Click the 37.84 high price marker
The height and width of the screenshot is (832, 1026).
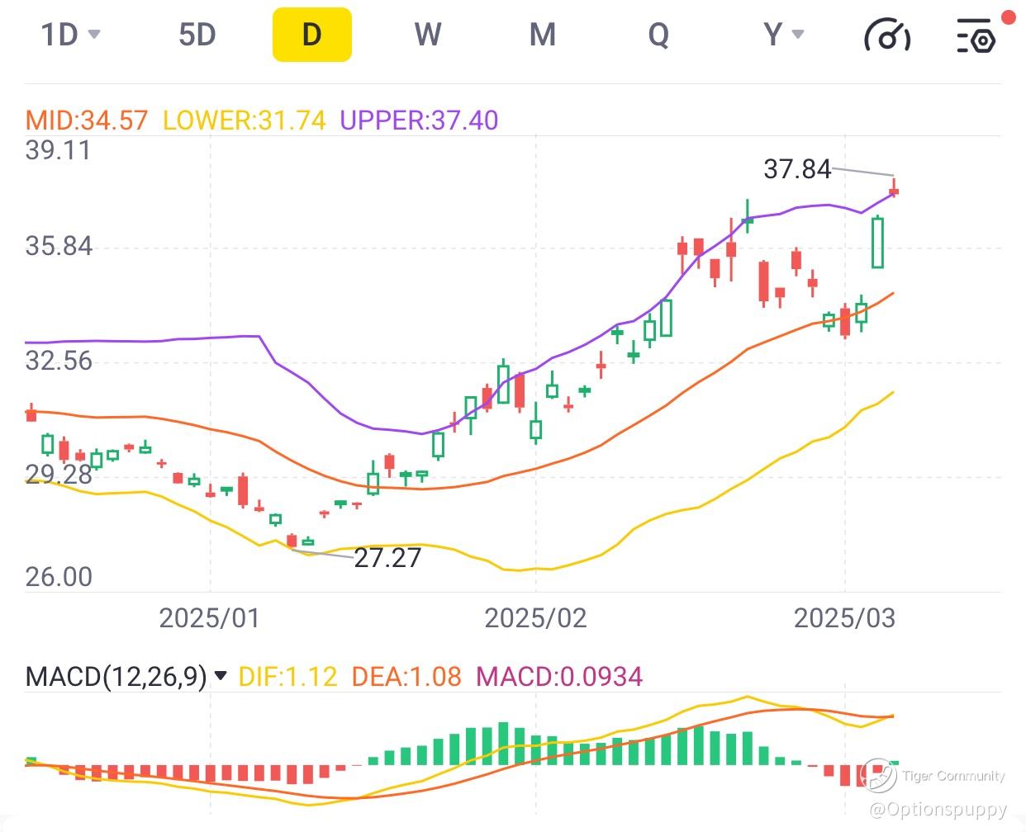(796, 169)
